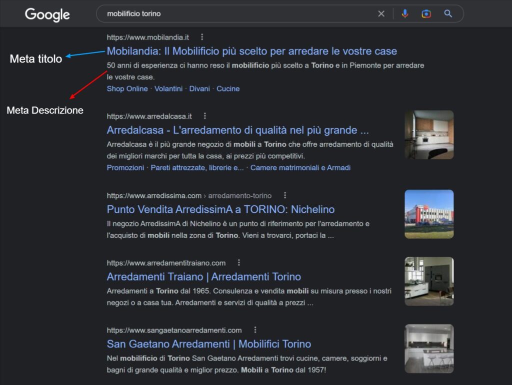The image size is (512, 385).
Task: Open the Mobilandia result title link
Action: 252,51
